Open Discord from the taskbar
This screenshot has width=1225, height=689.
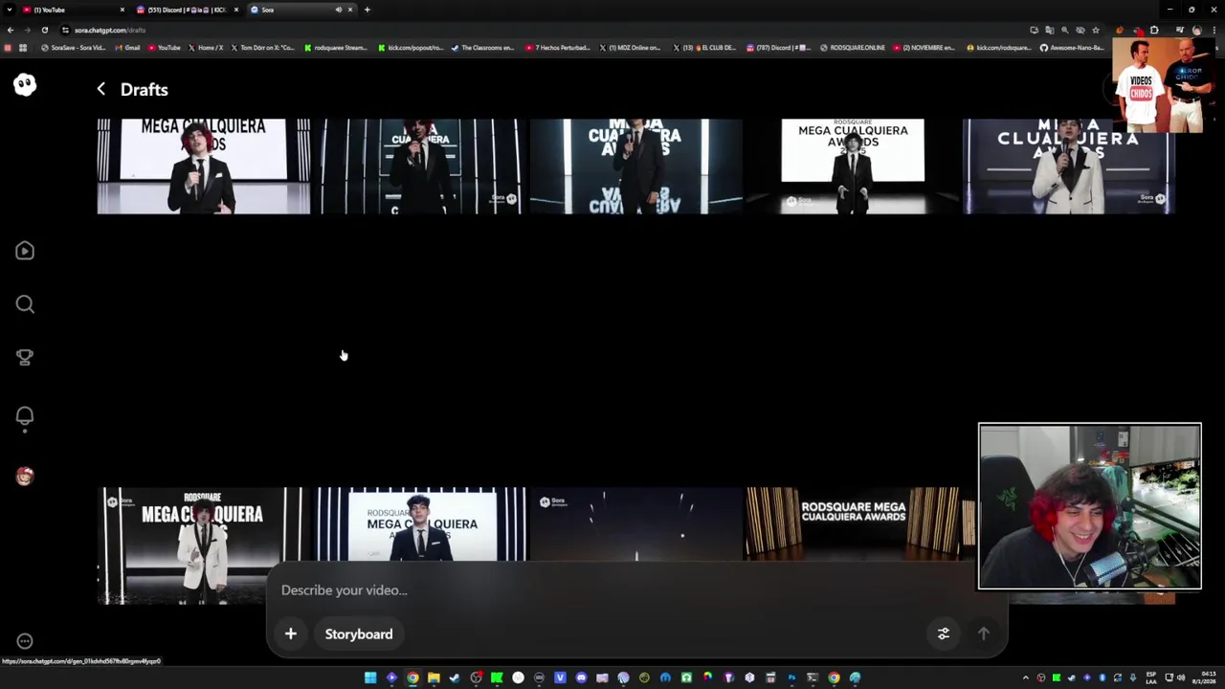581,678
